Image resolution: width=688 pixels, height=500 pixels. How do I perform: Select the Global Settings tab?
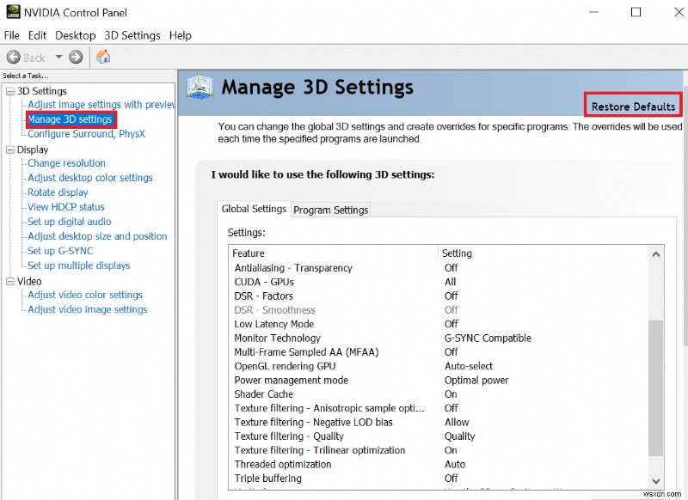point(254,209)
